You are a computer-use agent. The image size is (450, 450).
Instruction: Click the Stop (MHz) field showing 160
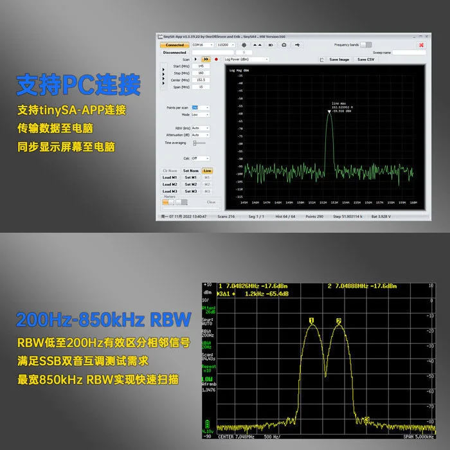[201, 73]
